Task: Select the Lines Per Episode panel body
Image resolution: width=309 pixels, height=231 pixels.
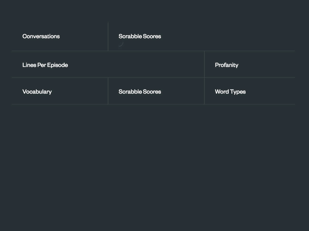Action: tap(108, 65)
